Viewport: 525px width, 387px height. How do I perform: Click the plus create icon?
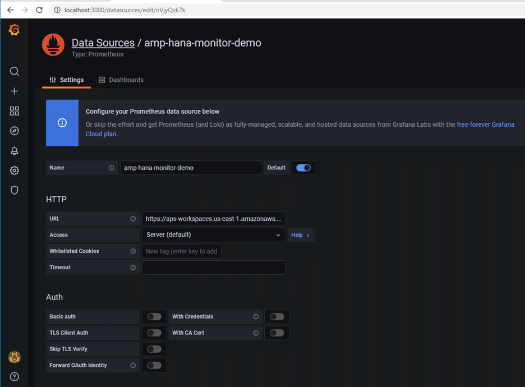click(14, 91)
